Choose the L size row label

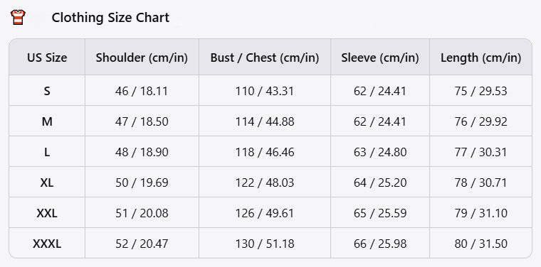click(47, 152)
